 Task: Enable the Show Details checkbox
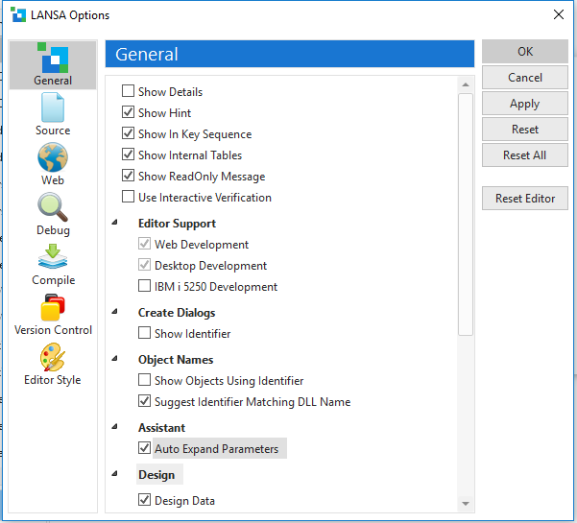coord(129,92)
